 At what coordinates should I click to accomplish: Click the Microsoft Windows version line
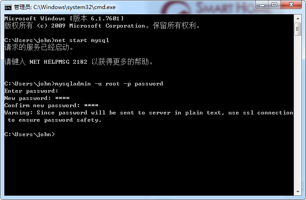tap(64, 19)
